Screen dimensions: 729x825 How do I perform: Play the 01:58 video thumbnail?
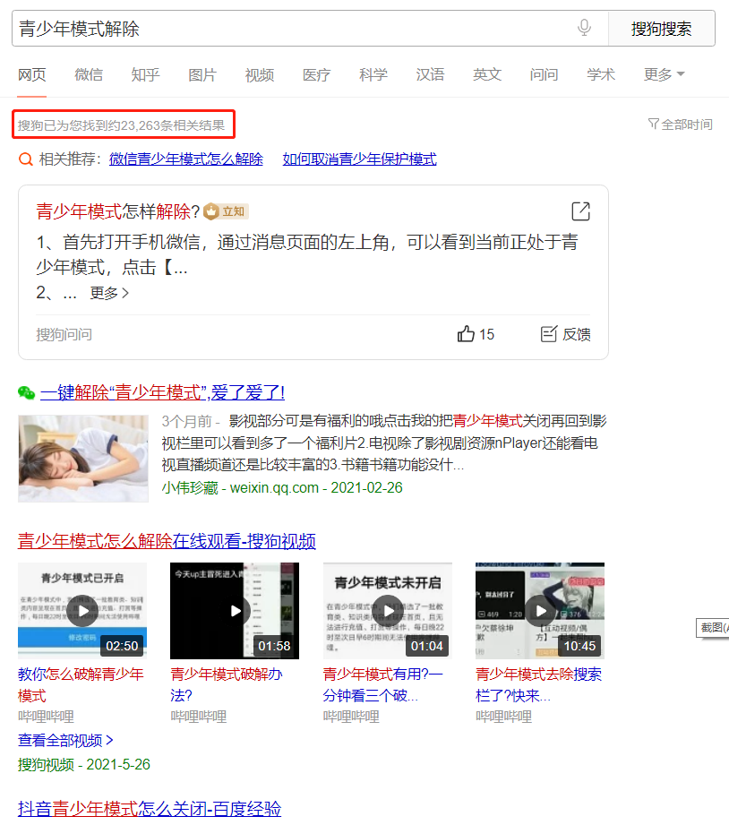click(235, 610)
